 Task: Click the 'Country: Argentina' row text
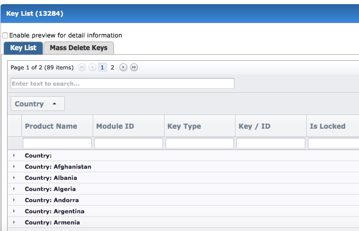[55, 211]
